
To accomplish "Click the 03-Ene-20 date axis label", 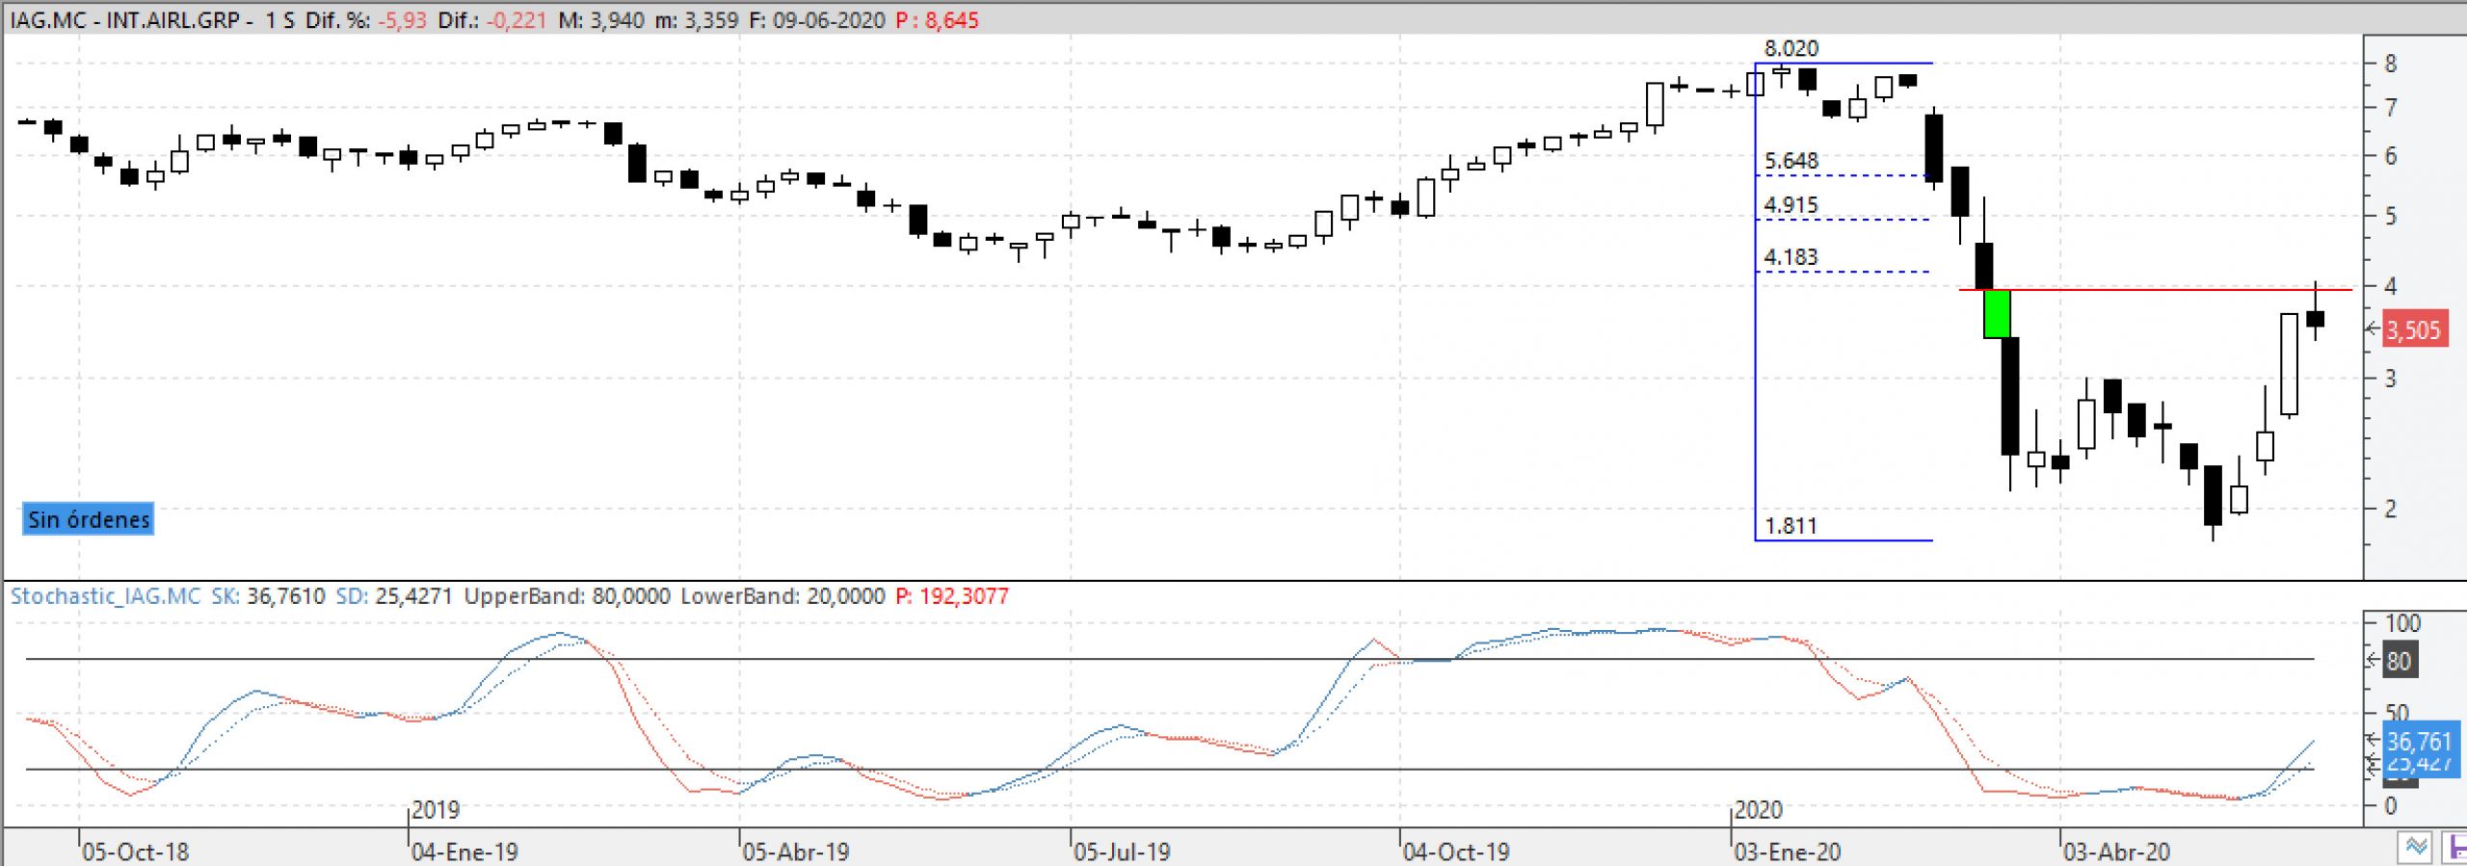I will (1788, 853).
